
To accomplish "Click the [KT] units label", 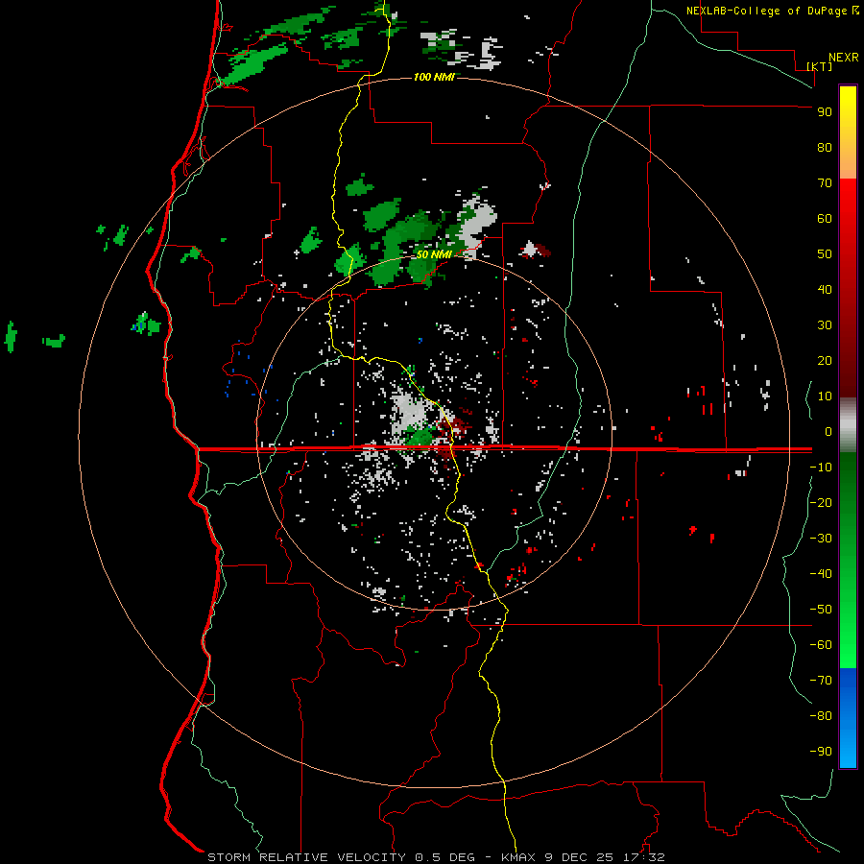I will (x=820, y=66).
